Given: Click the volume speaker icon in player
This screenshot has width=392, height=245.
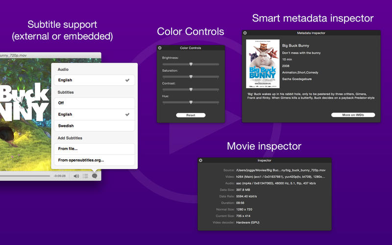Looking at the screenshot, I should point(76,176).
